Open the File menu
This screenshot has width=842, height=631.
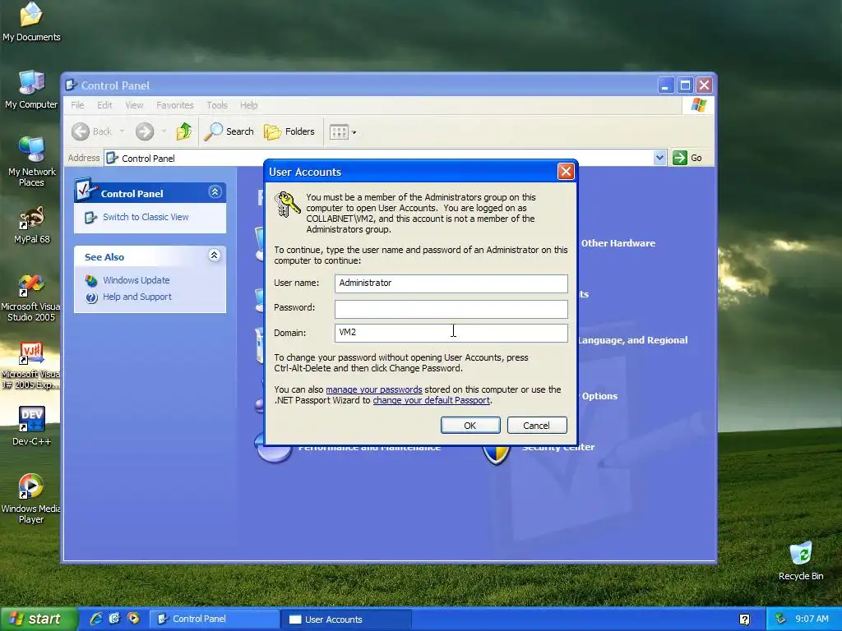(x=77, y=105)
